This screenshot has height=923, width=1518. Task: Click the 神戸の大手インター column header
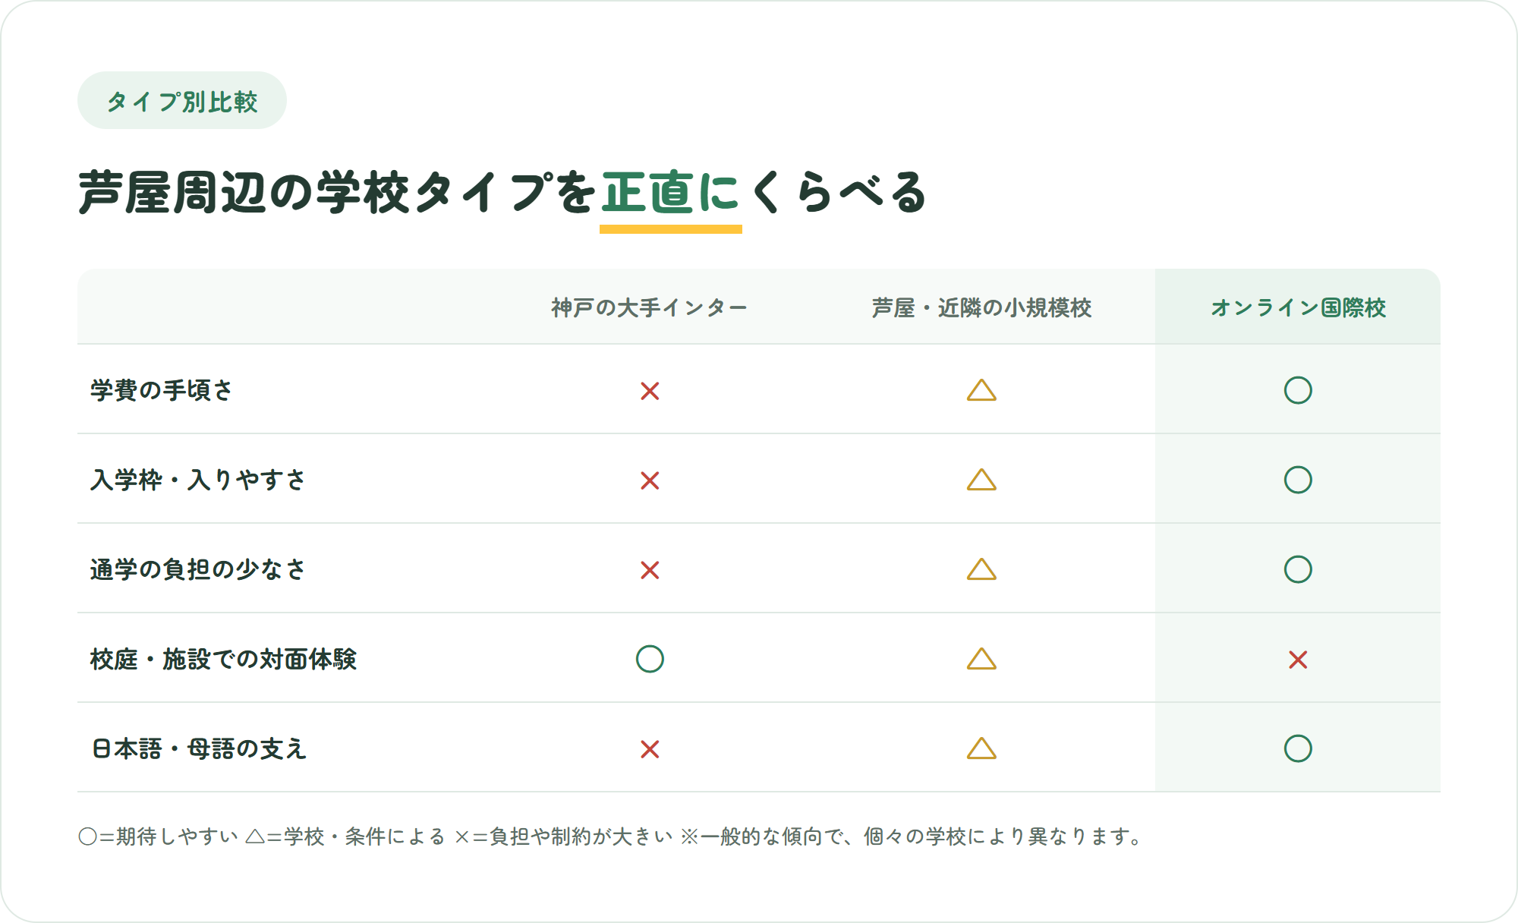650,307
